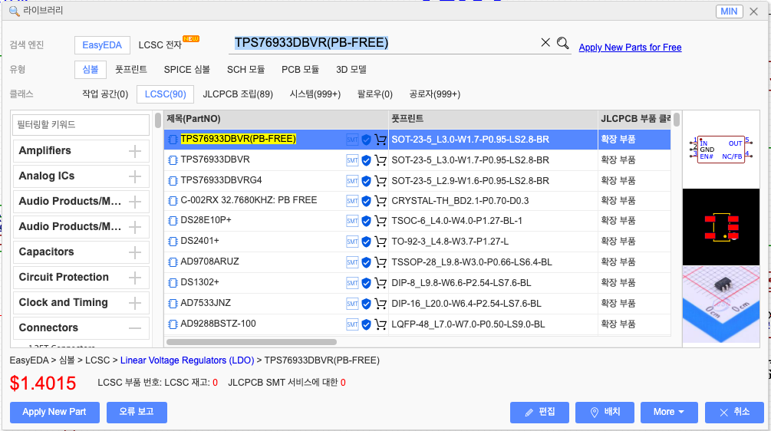
Task: Switch to the PCB 모듈 tab
Action: (x=300, y=70)
